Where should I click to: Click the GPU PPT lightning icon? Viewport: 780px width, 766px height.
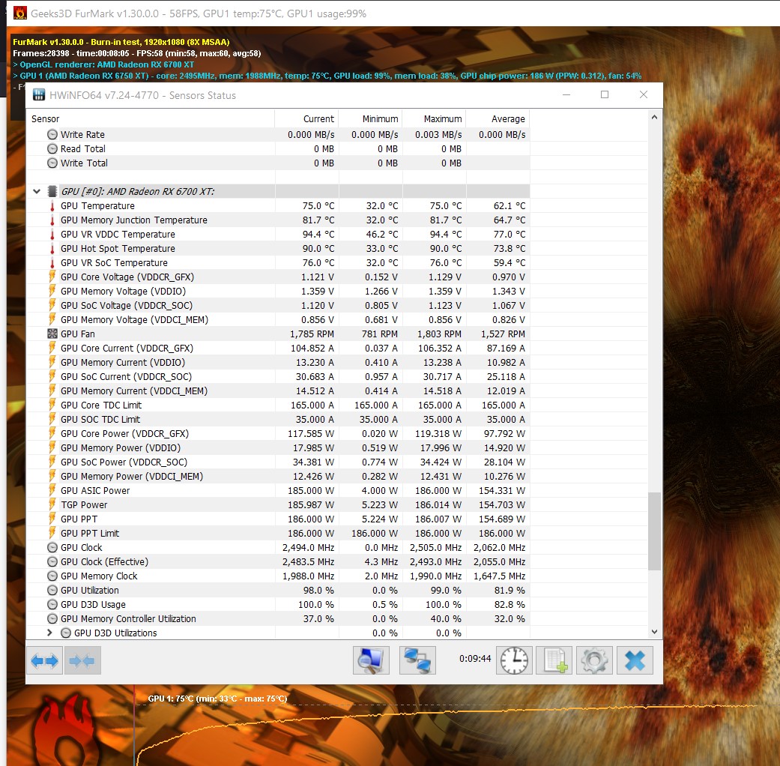pos(52,519)
